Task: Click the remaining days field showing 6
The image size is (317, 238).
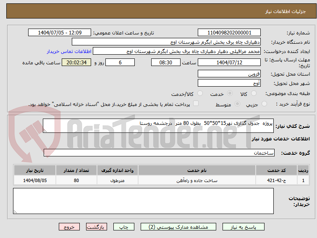Action: [x=120, y=62]
